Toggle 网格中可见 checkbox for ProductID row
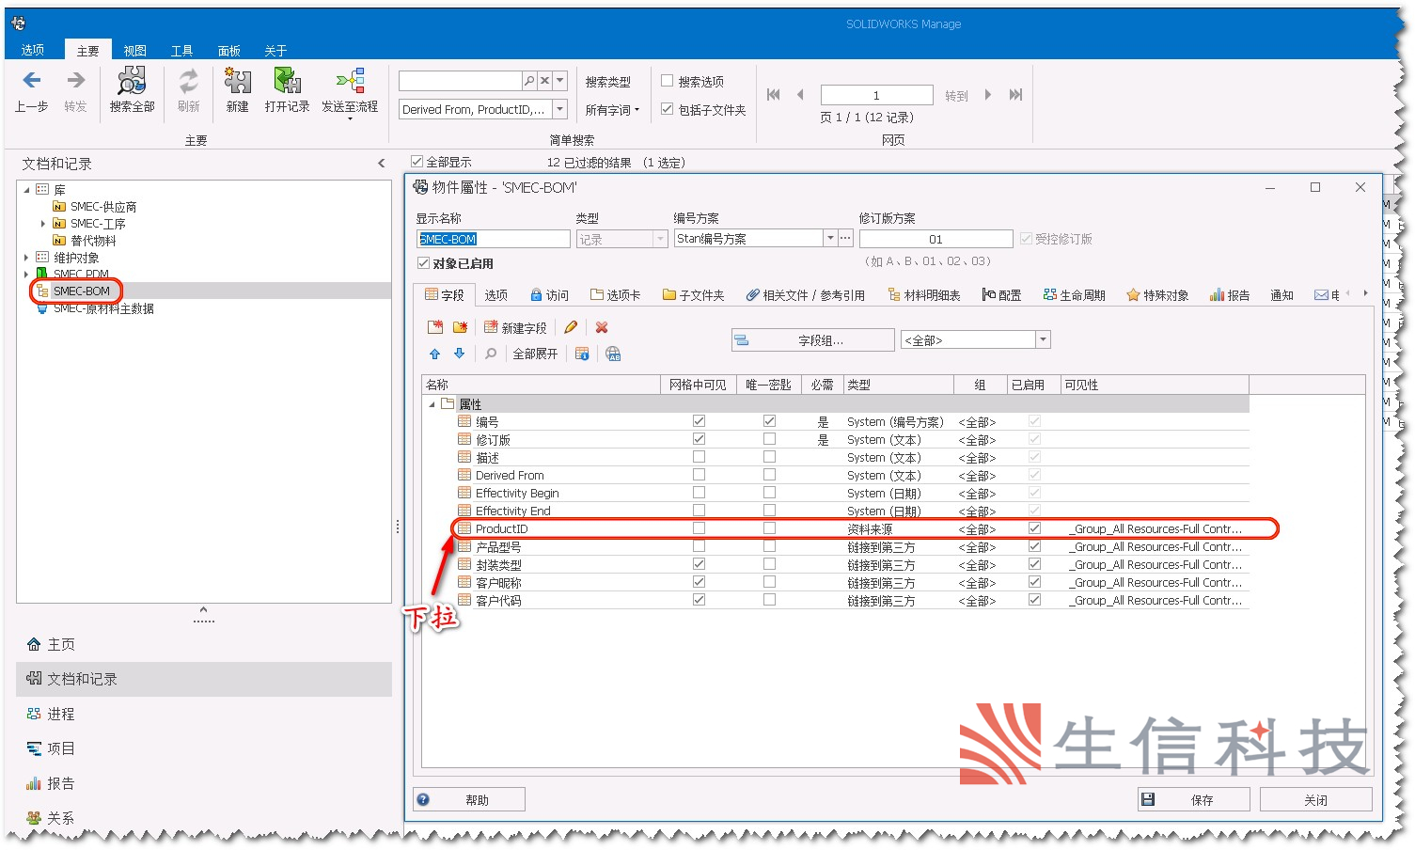The image size is (1415, 850). [699, 528]
